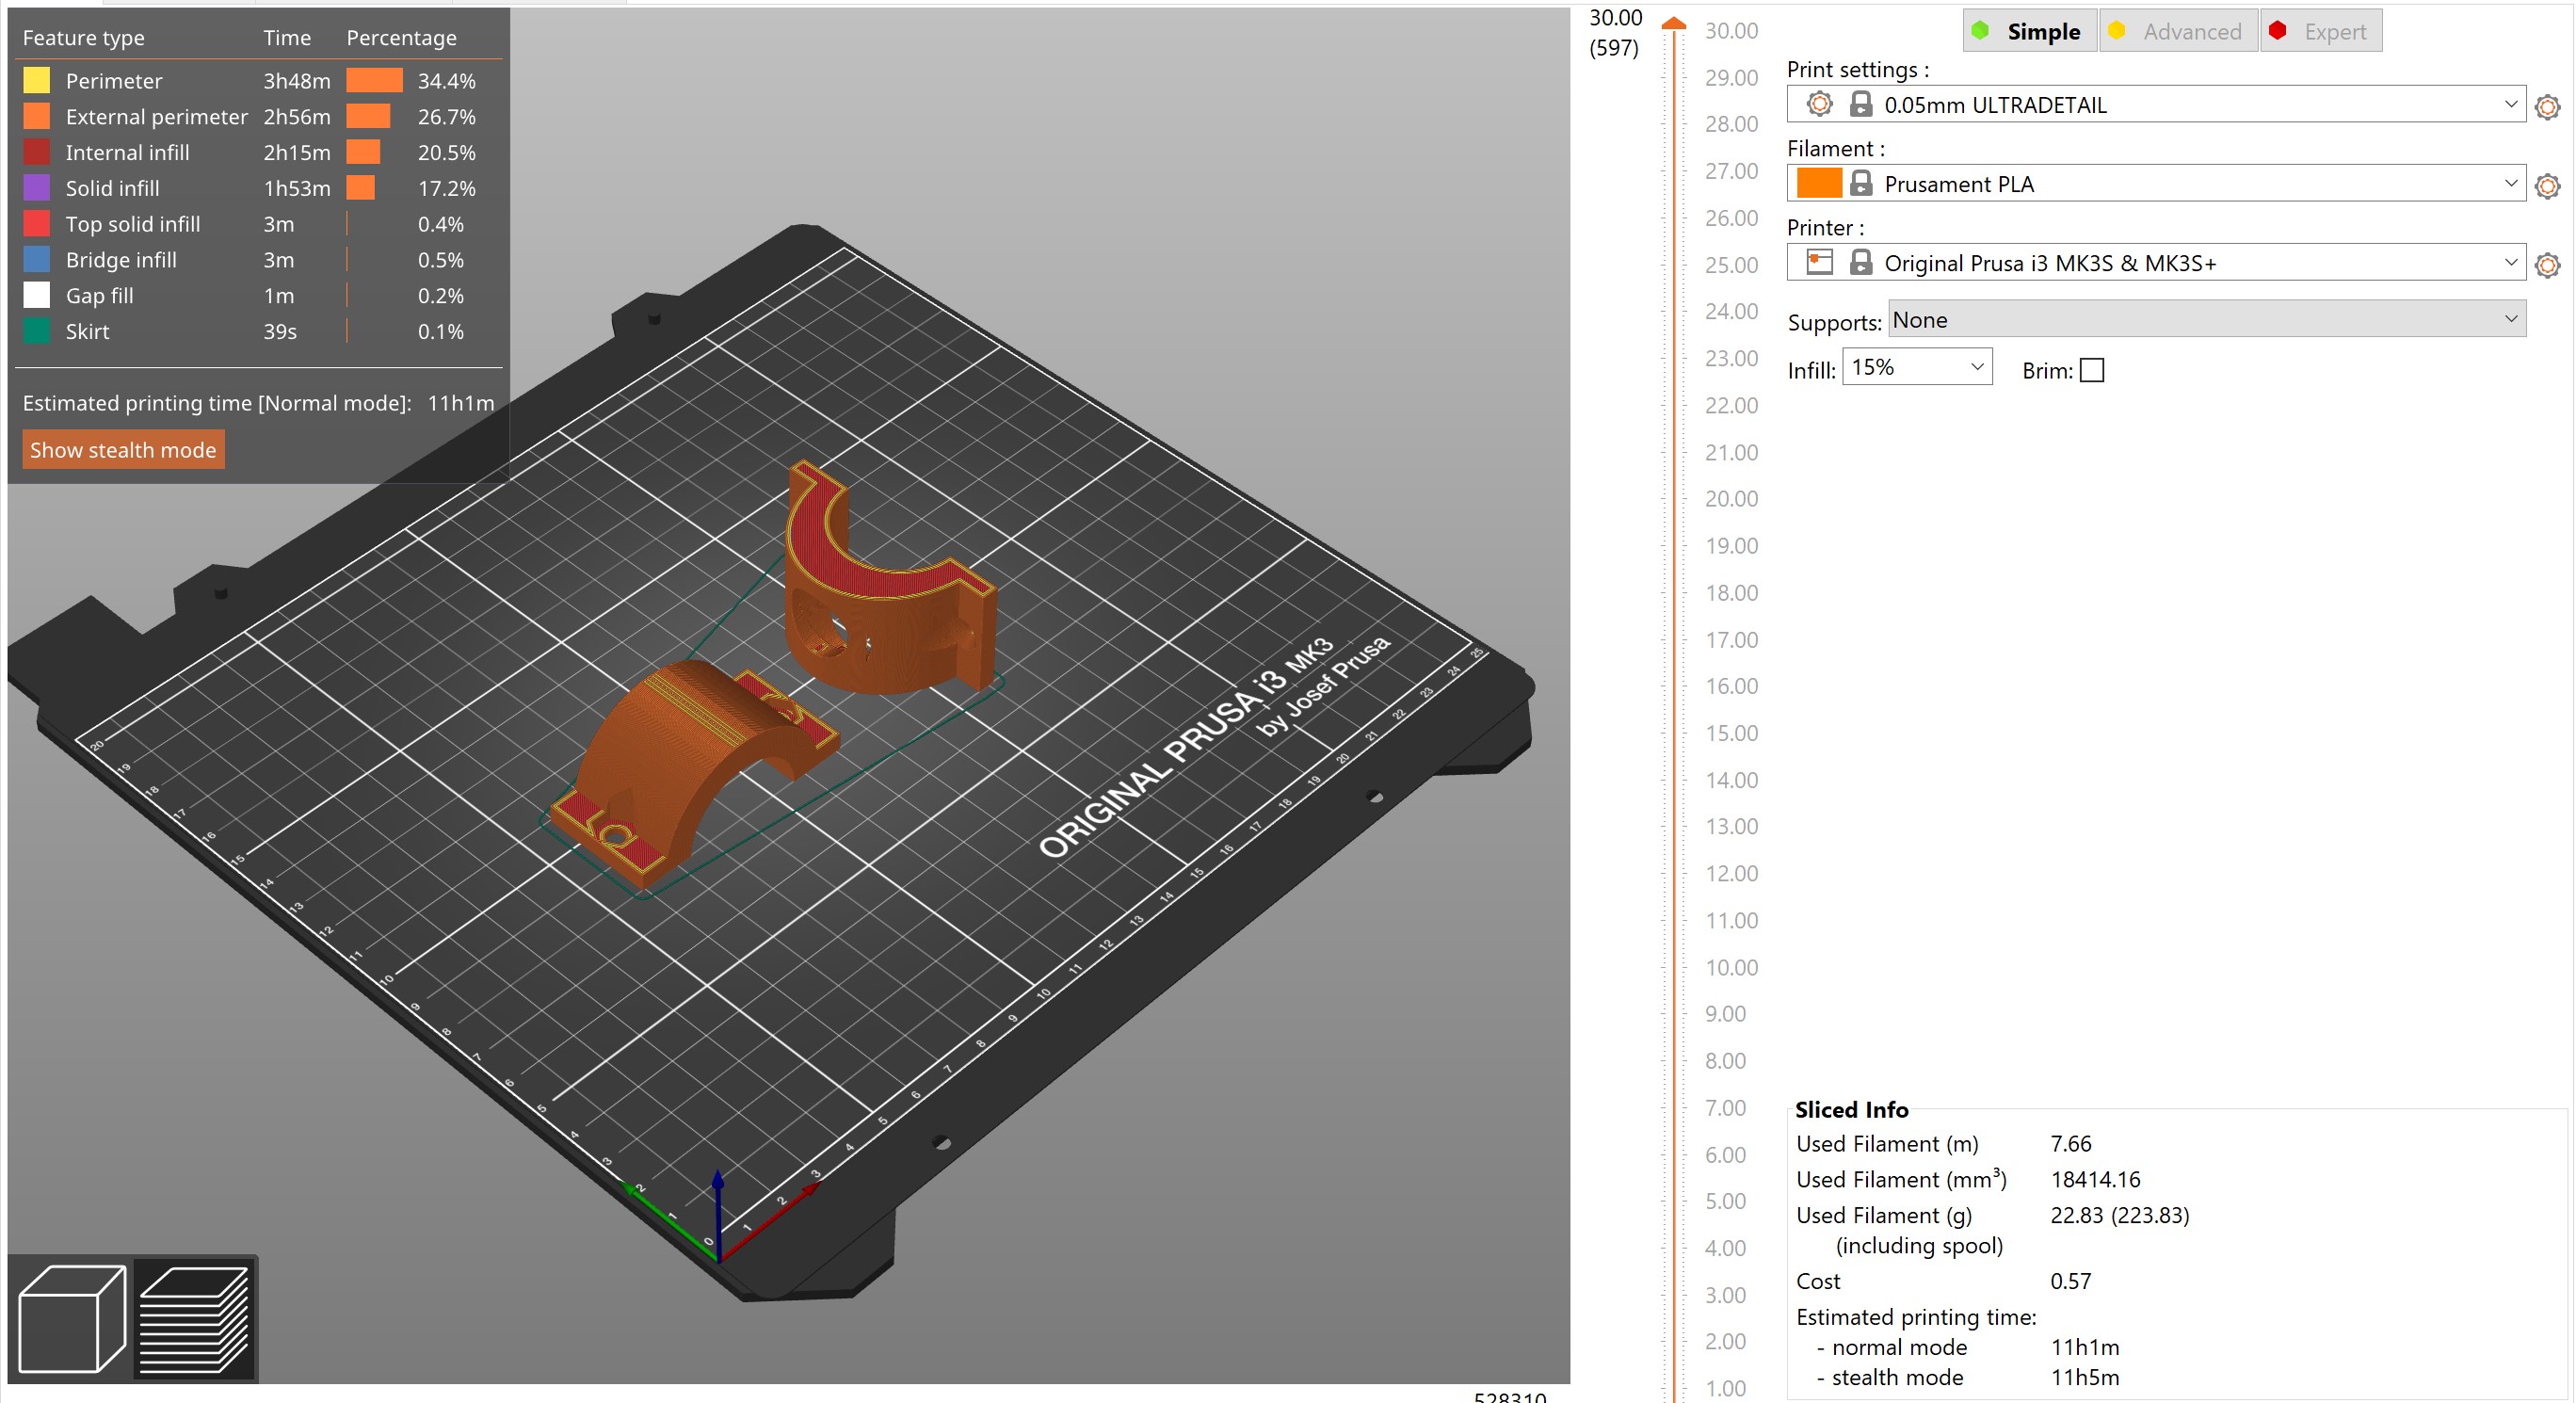2576x1403 pixels.
Task: Open filament settings edit gear icon
Action: 2548,186
